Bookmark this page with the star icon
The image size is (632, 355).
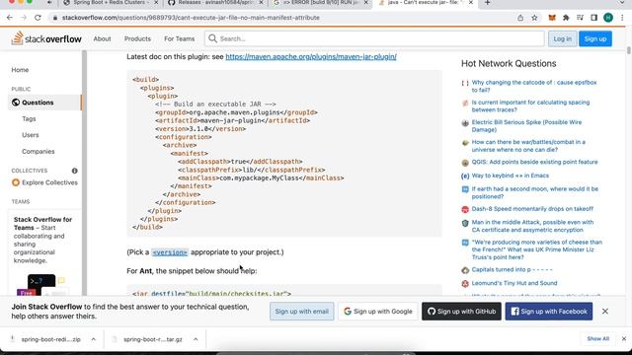534,18
